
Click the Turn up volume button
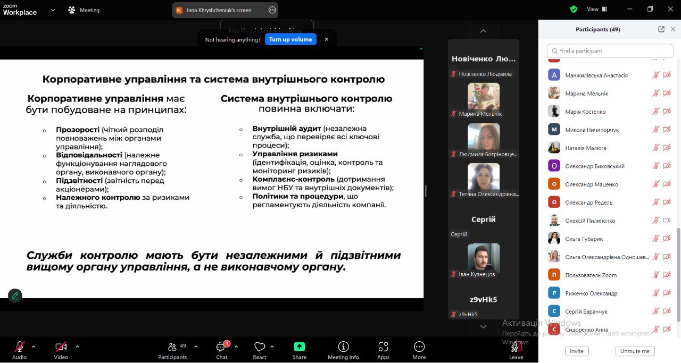[x=290, y=39]
